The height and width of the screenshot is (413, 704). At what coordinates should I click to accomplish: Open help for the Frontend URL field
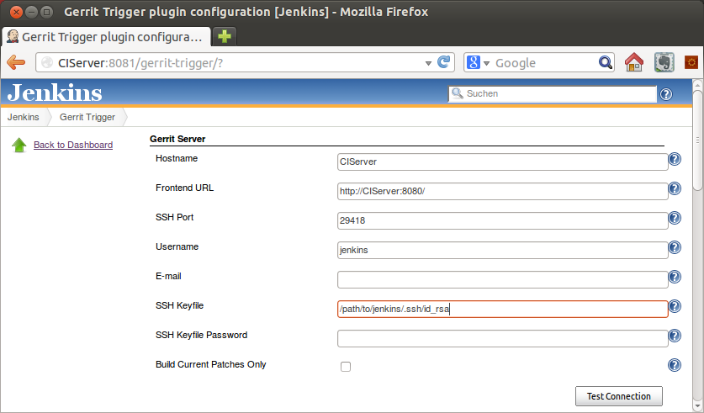675,188
